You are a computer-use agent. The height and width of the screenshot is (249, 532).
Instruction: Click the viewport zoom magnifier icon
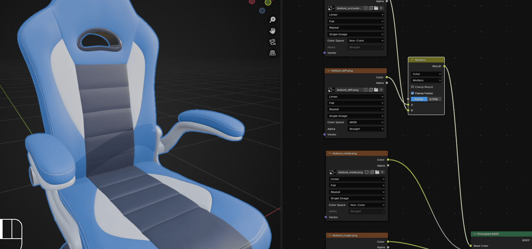pyautogui.click(x=272, y=19)
